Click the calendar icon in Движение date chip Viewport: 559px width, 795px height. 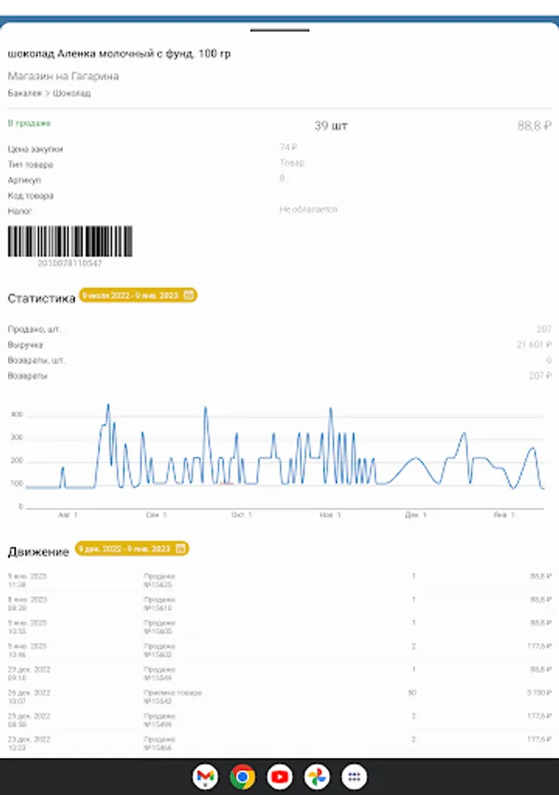[180, 549]
